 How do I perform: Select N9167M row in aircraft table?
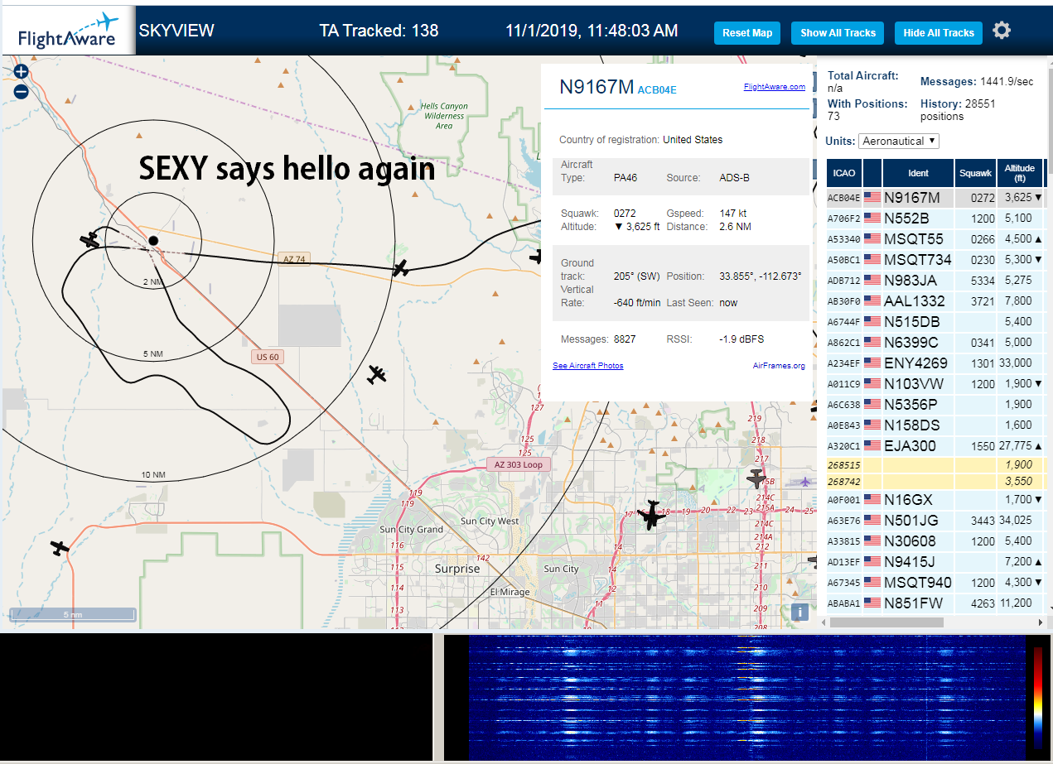point(935,198)
